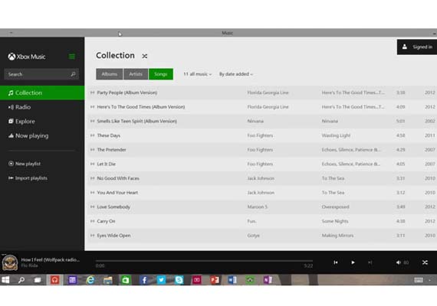Select the song title These Days
Viewport: 437px width, 306px height.
click(x=109, y=135)
